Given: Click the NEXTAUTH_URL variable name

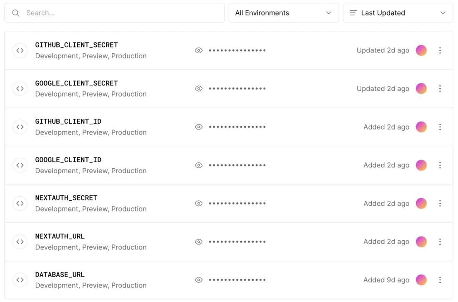Looking at the screenshot, I should tap(60, 236).
